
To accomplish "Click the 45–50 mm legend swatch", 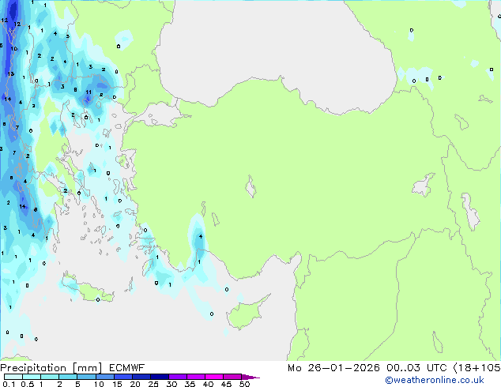I will click(x=232, y=377).
